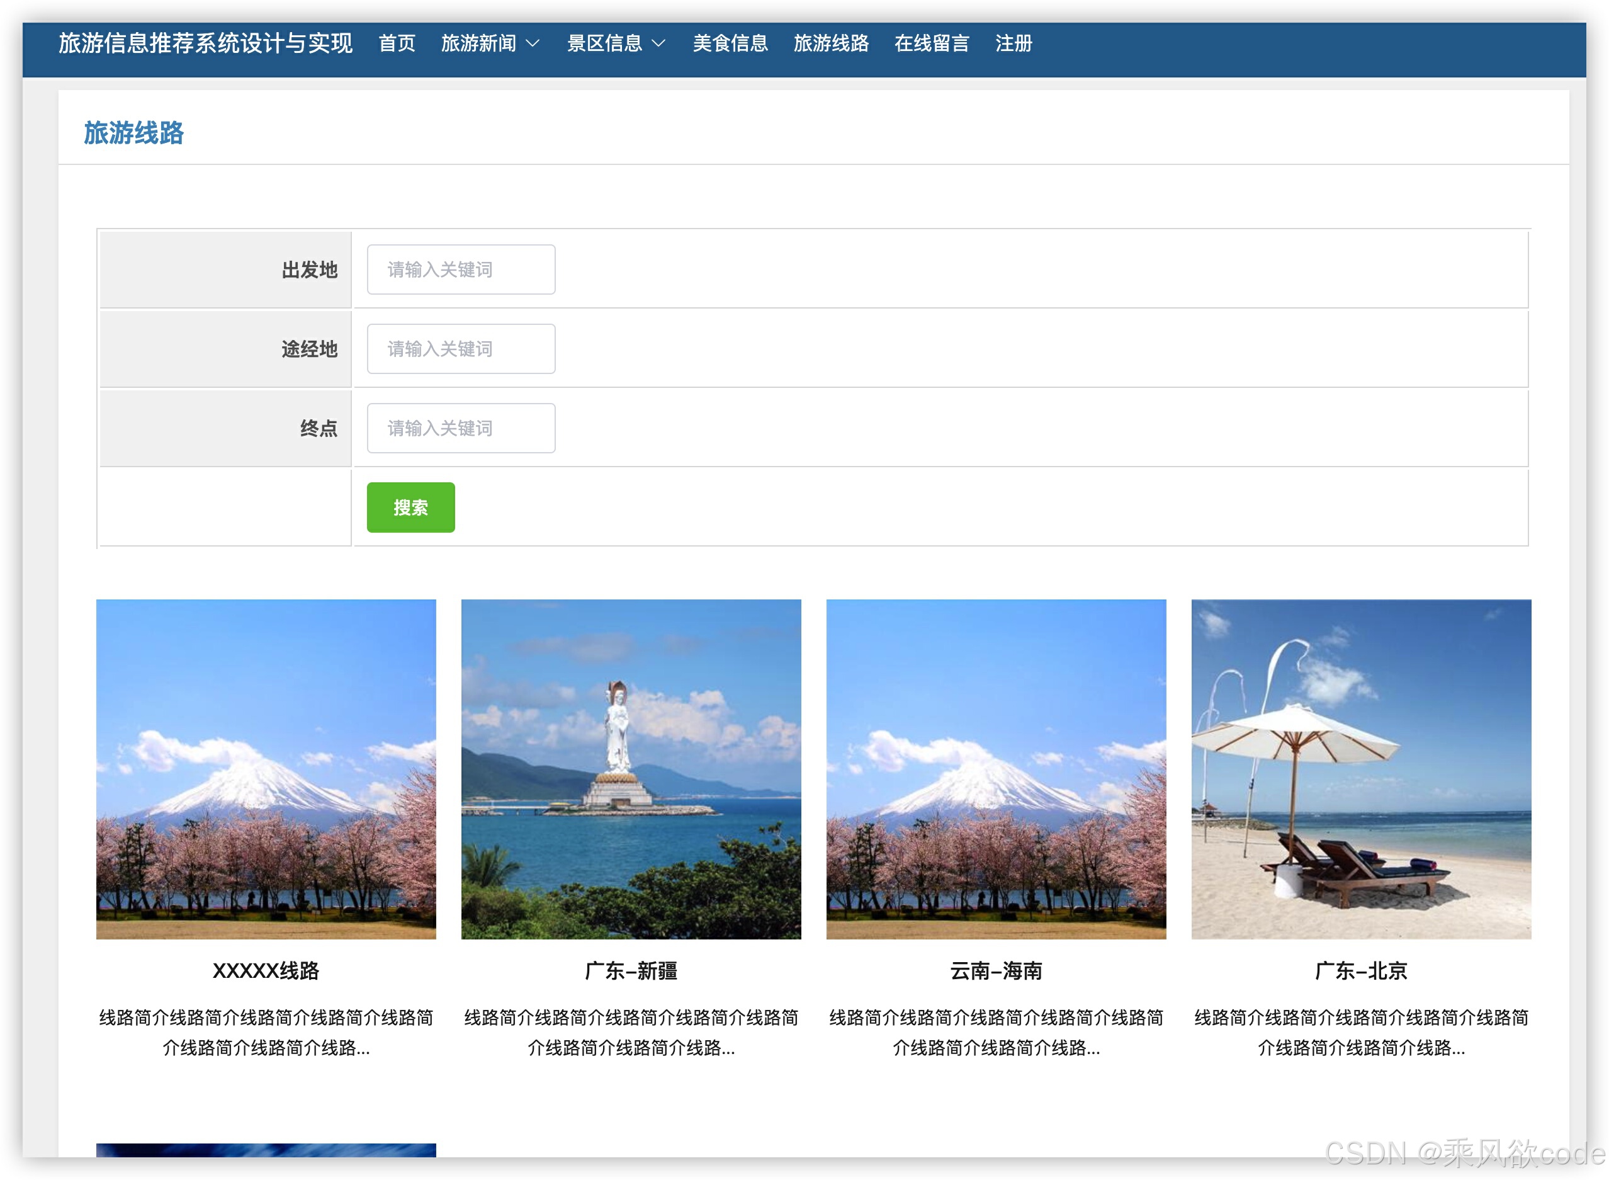
Task: Open the 广东-新疆 route thumbnail
Action: coord(631,769)
